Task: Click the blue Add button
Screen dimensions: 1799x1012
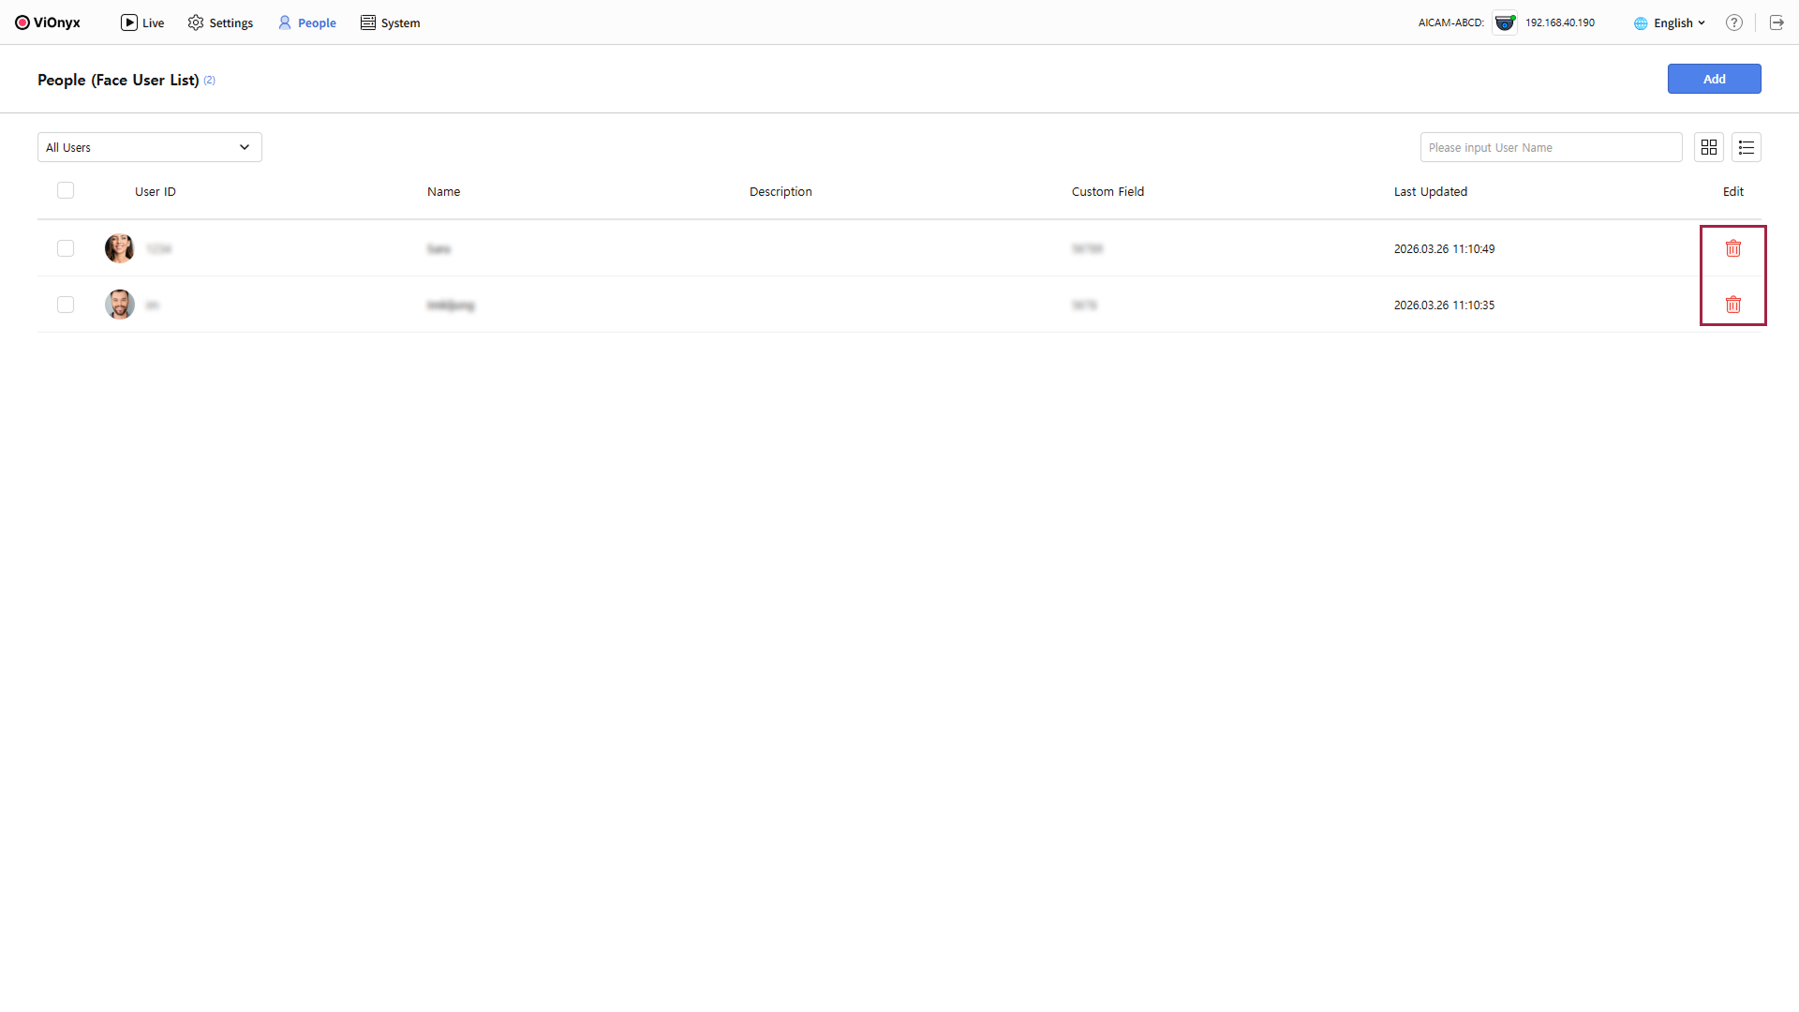Action: click(x=1714, y=79)
